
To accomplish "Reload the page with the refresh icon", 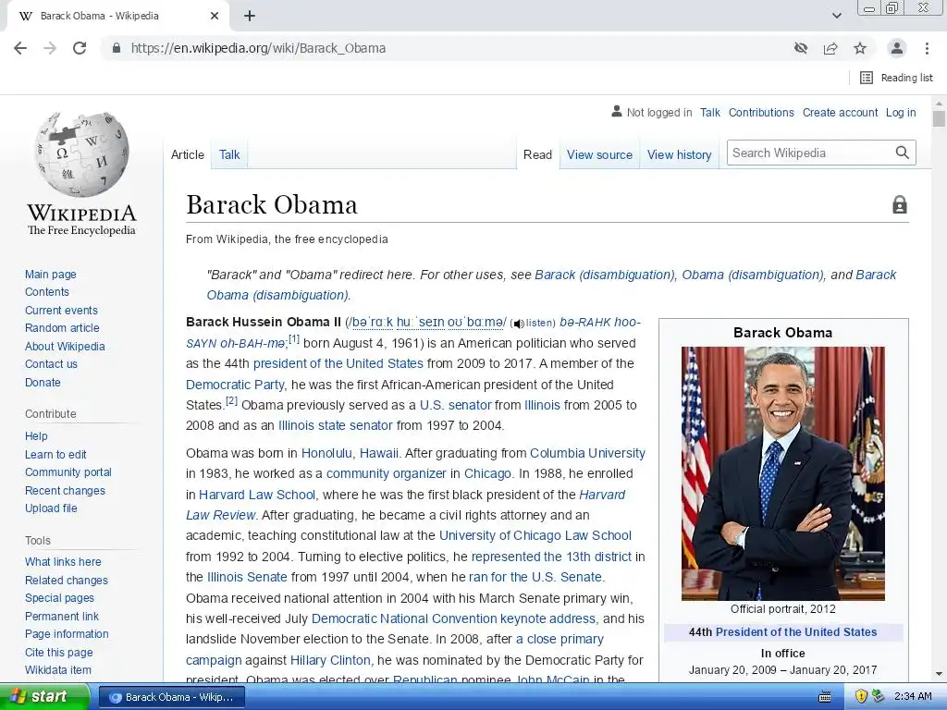I will (80, 48).
